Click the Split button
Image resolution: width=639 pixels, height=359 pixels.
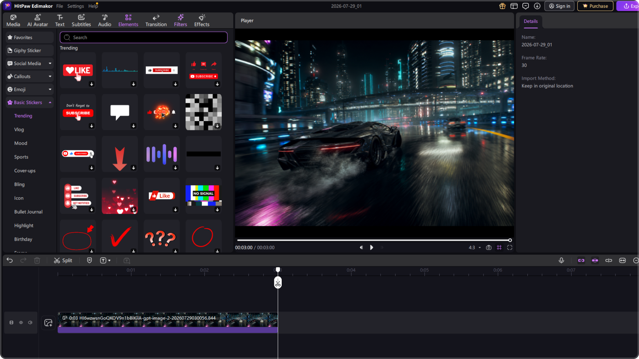tap(63, 260)
